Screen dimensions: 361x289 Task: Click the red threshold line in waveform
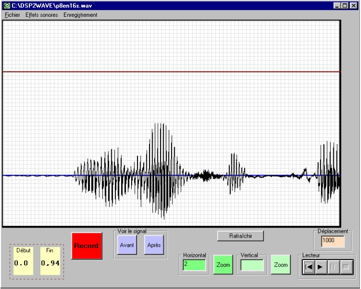172,72
